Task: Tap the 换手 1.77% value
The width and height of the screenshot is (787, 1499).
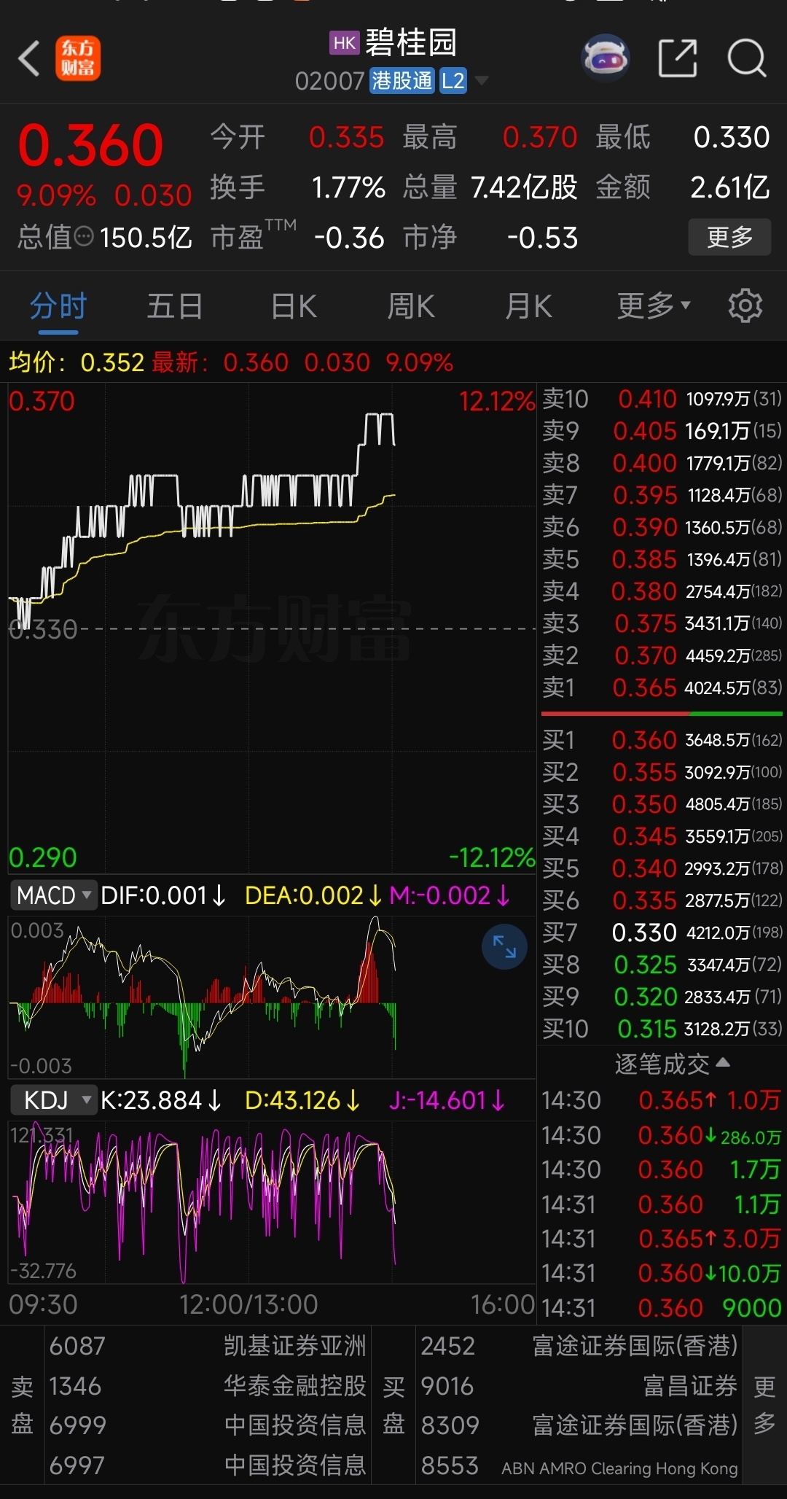Action: coord(348,187)
